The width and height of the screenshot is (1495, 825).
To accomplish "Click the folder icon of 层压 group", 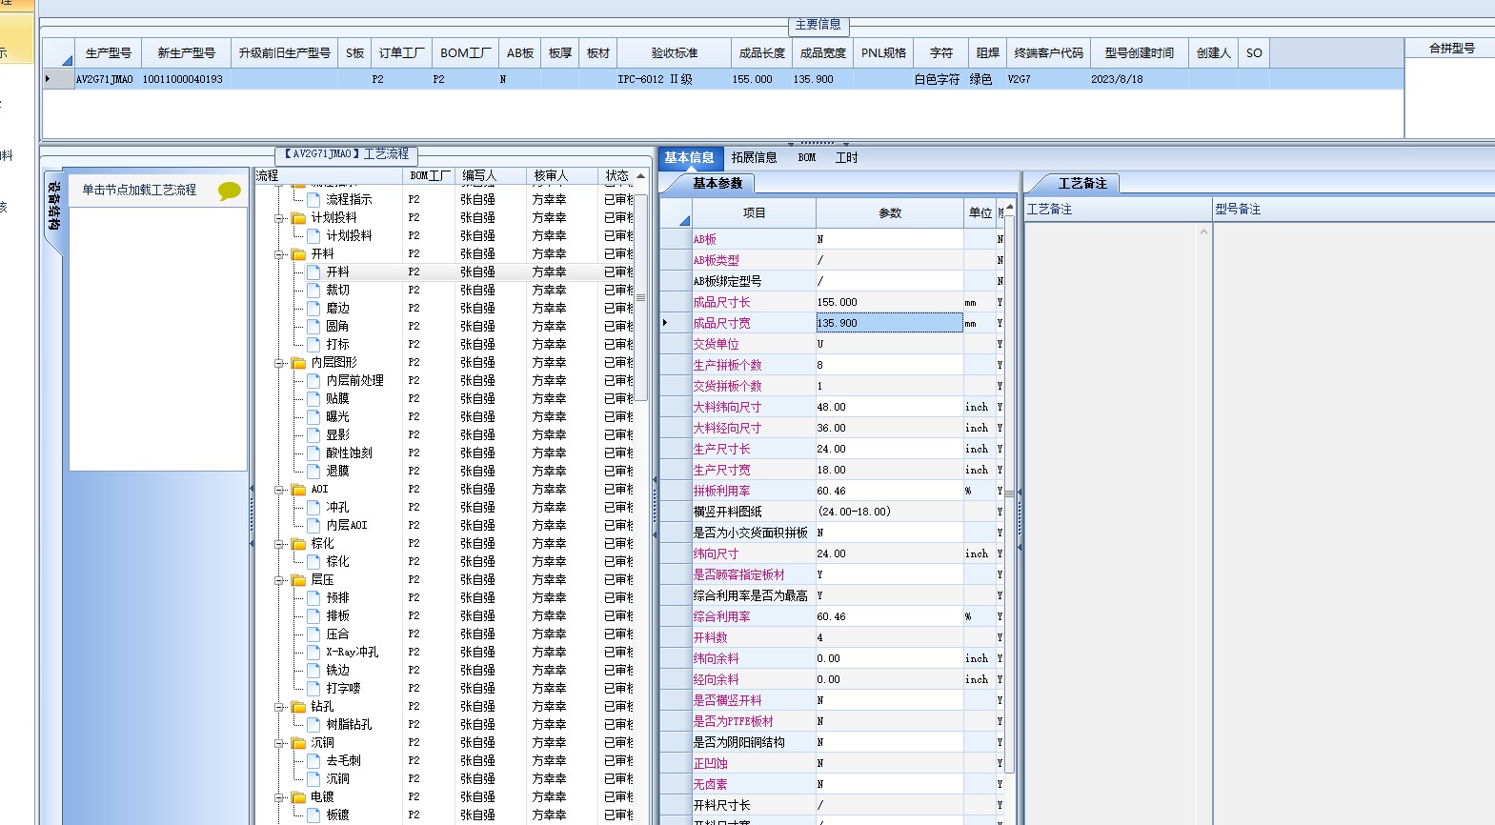I will [x=298, y=579].
